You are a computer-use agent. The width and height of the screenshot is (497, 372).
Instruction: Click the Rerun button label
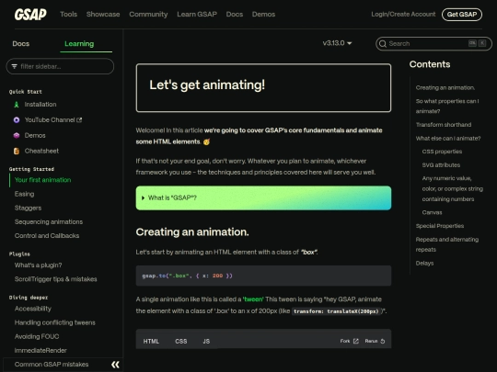pos(371,341)
